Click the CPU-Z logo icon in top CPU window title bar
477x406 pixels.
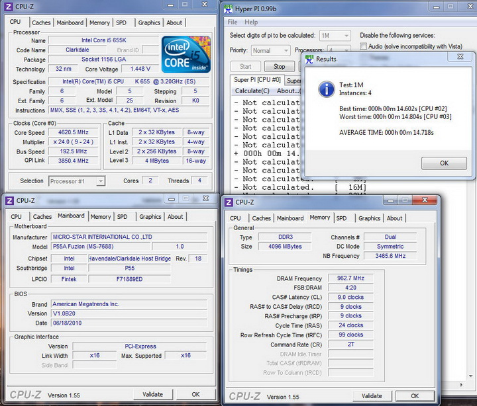pos(9,7)
